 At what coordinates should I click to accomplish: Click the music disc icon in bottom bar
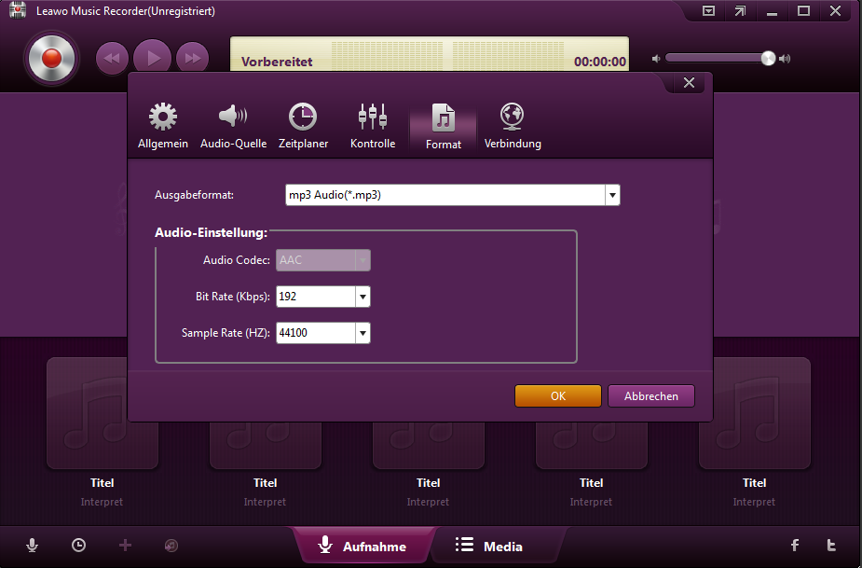click(x=171, y=546)
